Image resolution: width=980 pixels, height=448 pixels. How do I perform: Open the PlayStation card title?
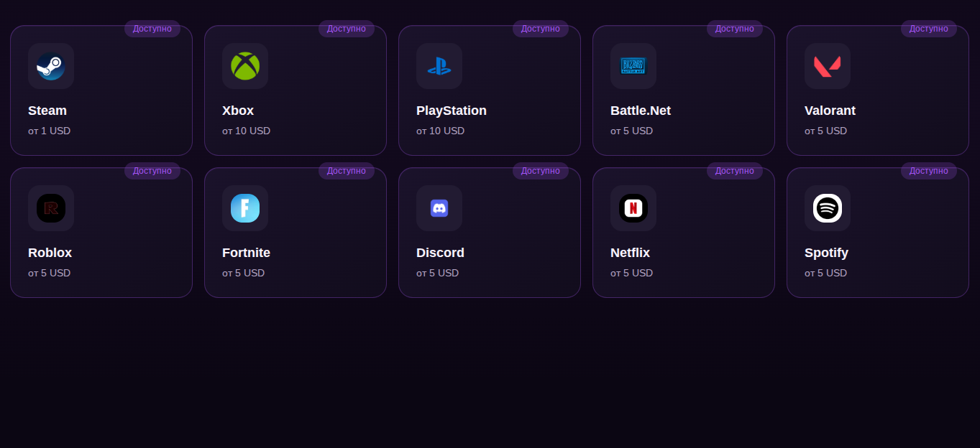[452, 111]
